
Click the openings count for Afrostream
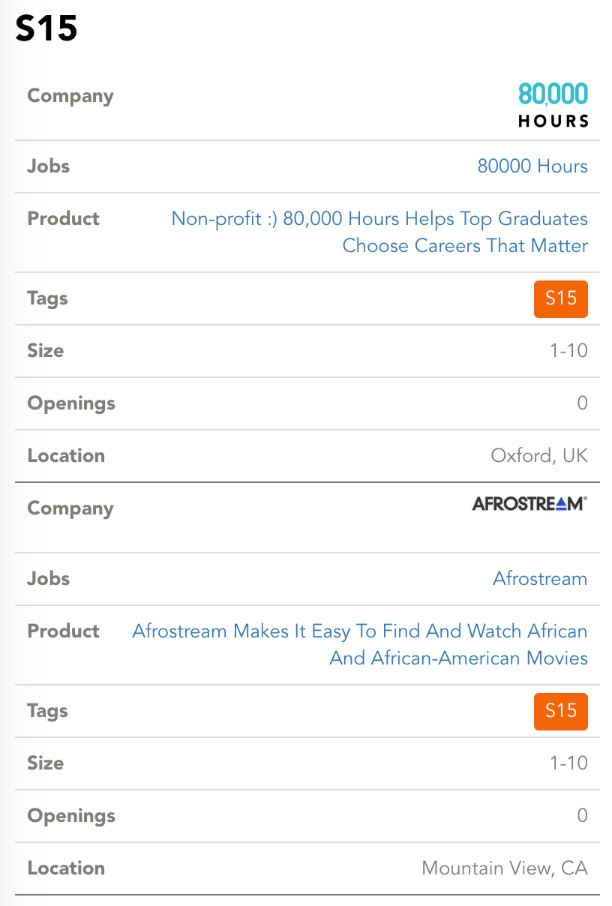point(582,815)
